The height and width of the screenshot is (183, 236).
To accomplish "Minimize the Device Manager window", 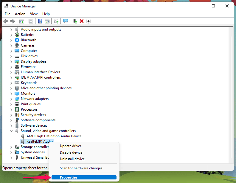I will pos(200,6).
